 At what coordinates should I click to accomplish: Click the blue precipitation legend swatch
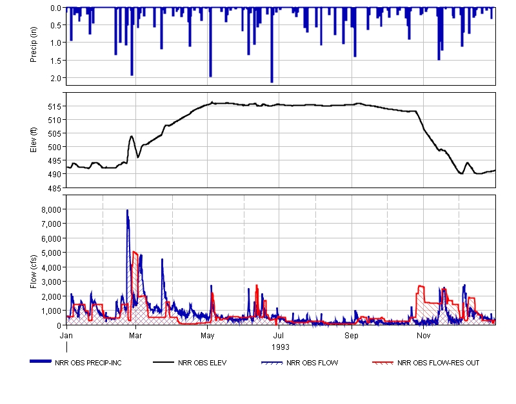coord(41,361)
